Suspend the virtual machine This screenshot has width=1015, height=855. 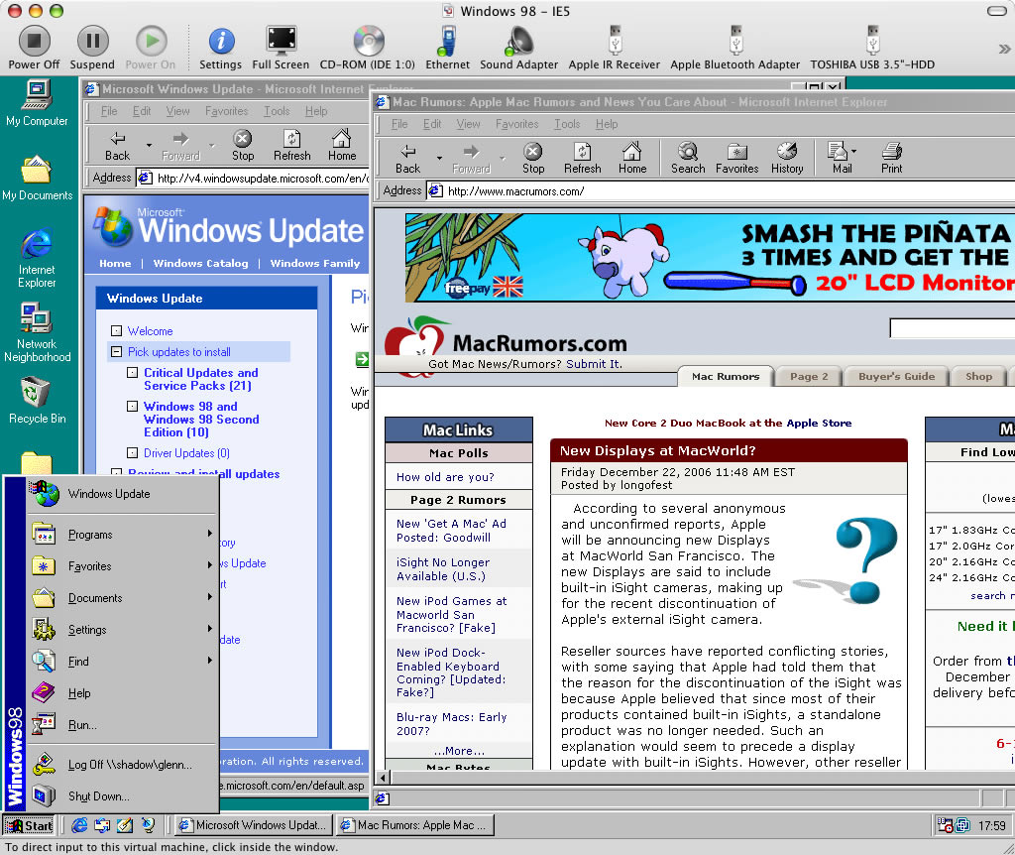(x=92, y=48)
